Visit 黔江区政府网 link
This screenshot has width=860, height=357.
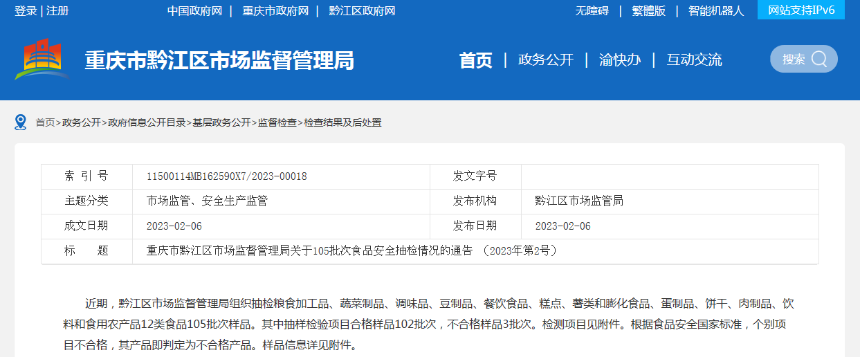coord(362,11)
